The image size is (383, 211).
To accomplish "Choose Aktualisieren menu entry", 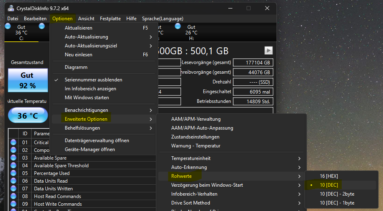I will (104, 28).
